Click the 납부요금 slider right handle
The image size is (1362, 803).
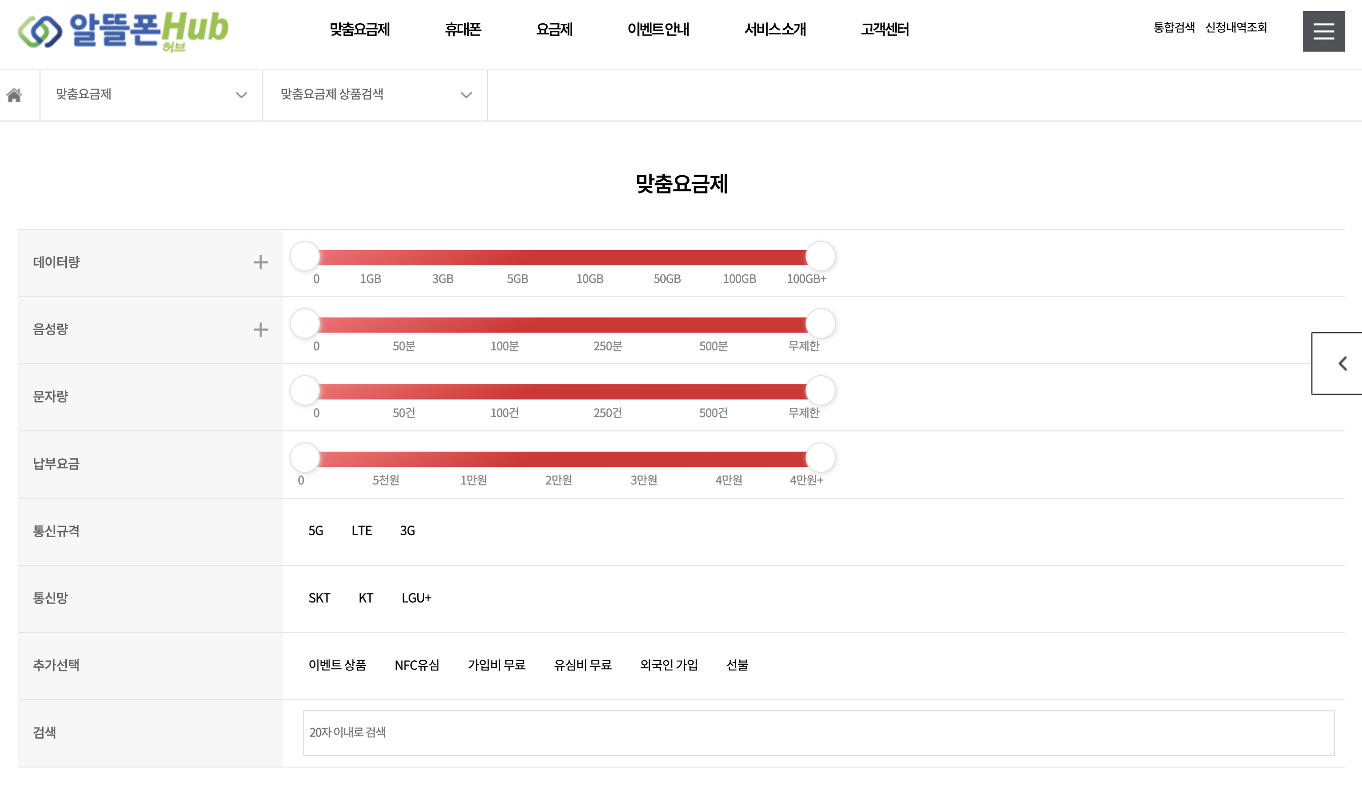point(820,458)
